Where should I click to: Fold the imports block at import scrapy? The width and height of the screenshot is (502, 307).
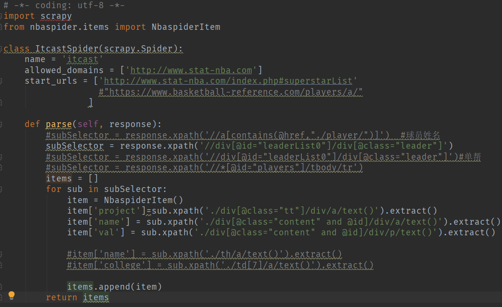point(1,16)
